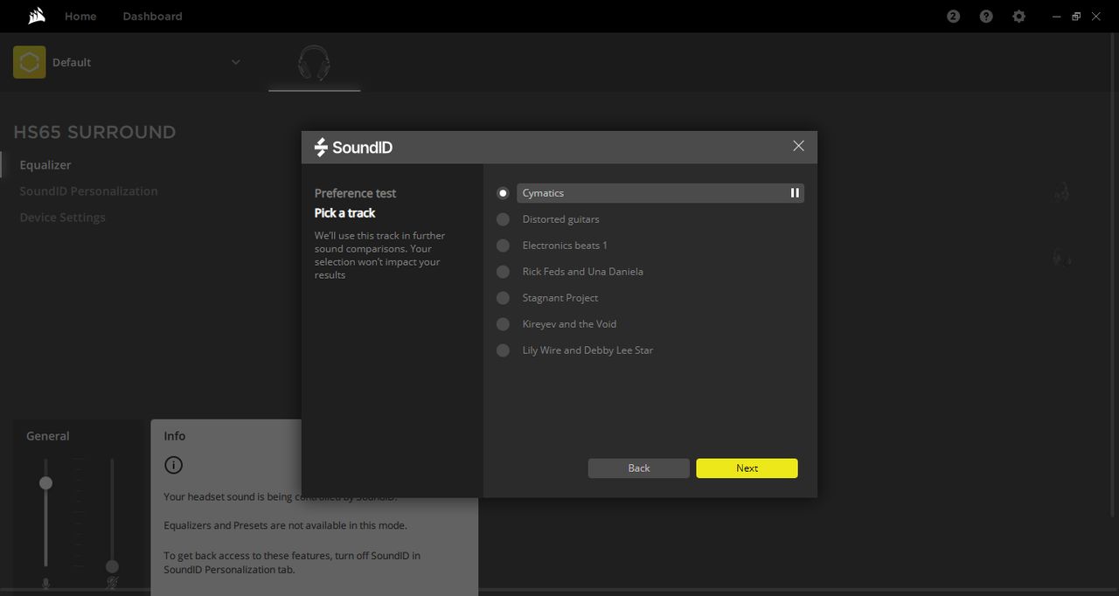Click the Pick a track heading
This screenshot has width=1119, height=596.
coord(345,213)
